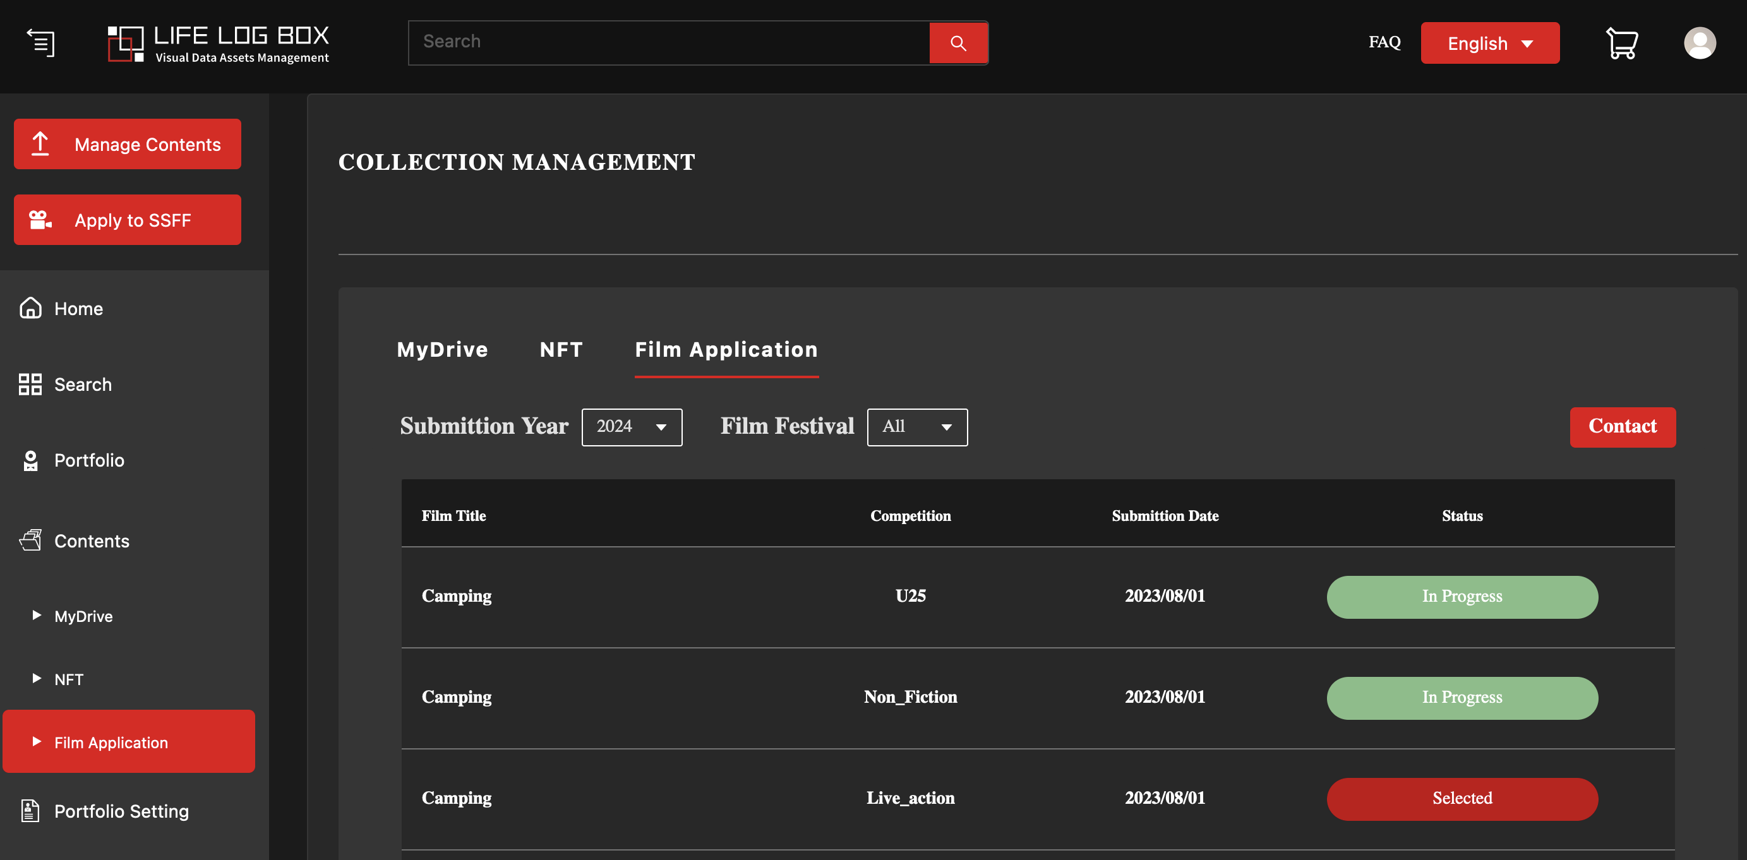Open the Submittion Year 2024 dropdown
Screen dimensions: 1747x860
point(632,427)
